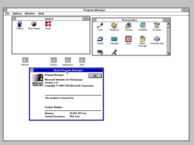
Task: Open the File menu
Action: (7, 14)
